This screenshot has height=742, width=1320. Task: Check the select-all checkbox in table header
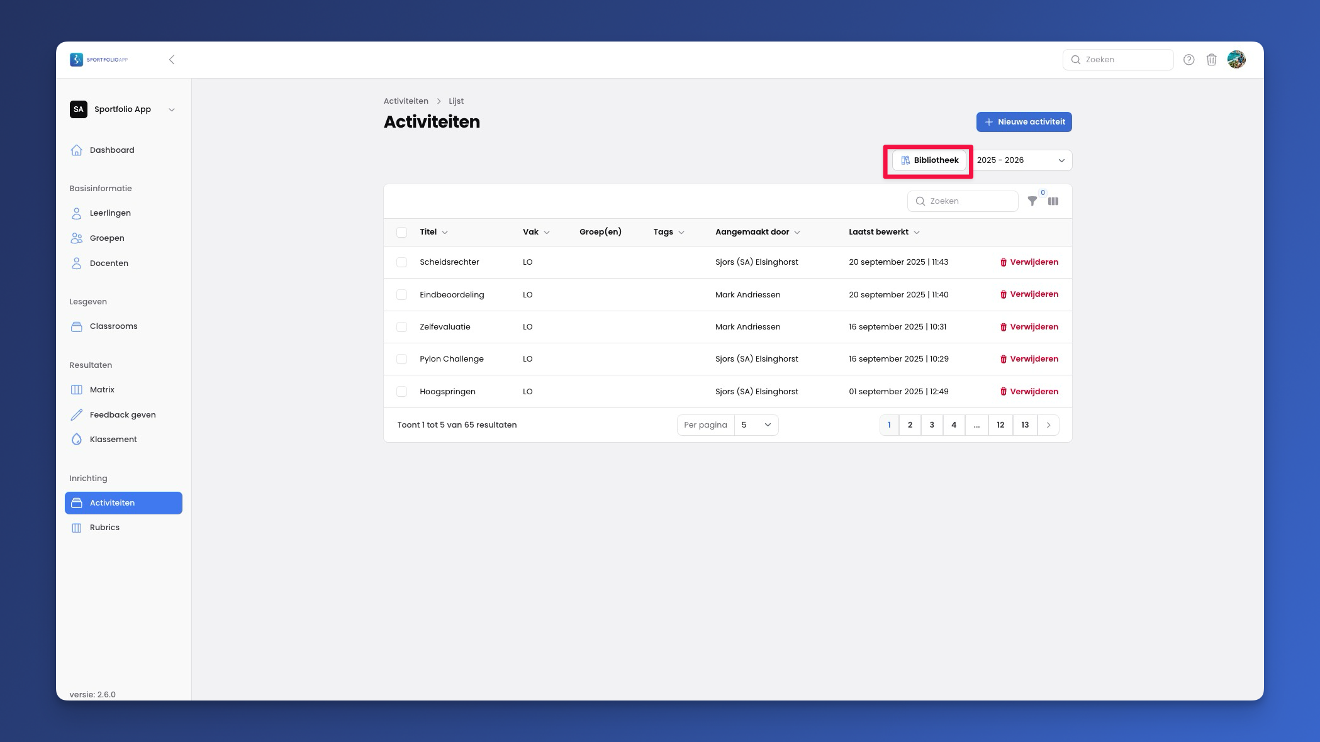[401, 232]
